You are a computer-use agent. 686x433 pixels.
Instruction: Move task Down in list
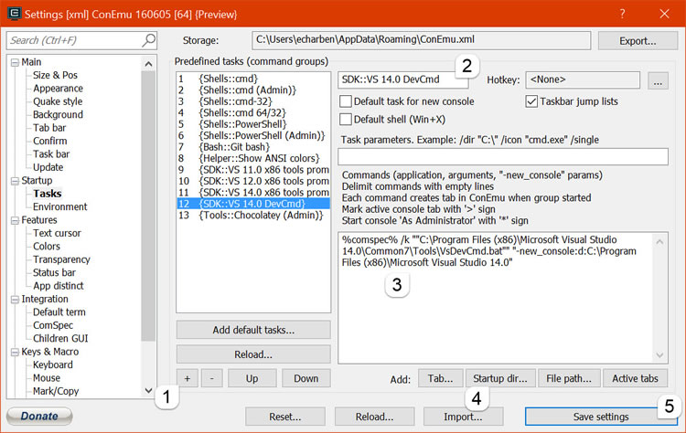point(306,378)
